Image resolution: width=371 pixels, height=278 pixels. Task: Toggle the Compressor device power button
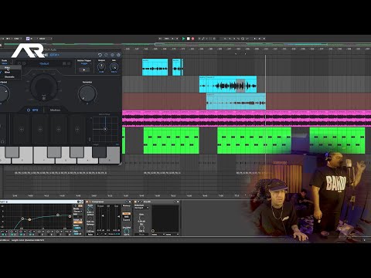pos(87,202)
